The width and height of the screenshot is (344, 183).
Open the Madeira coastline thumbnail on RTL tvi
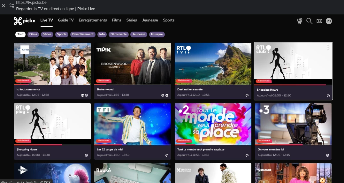pos(213,64)
